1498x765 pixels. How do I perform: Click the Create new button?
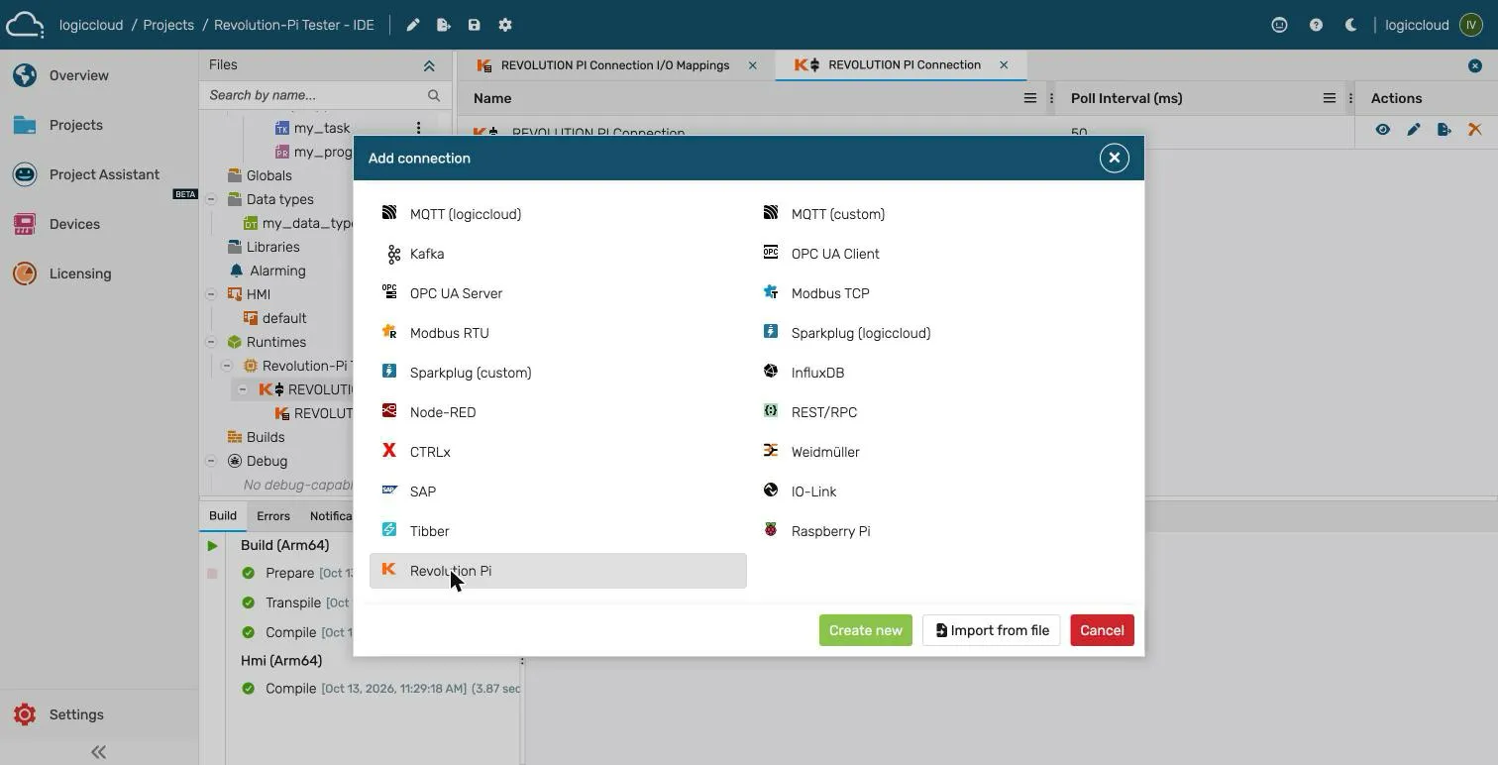(x=866, y=630)
